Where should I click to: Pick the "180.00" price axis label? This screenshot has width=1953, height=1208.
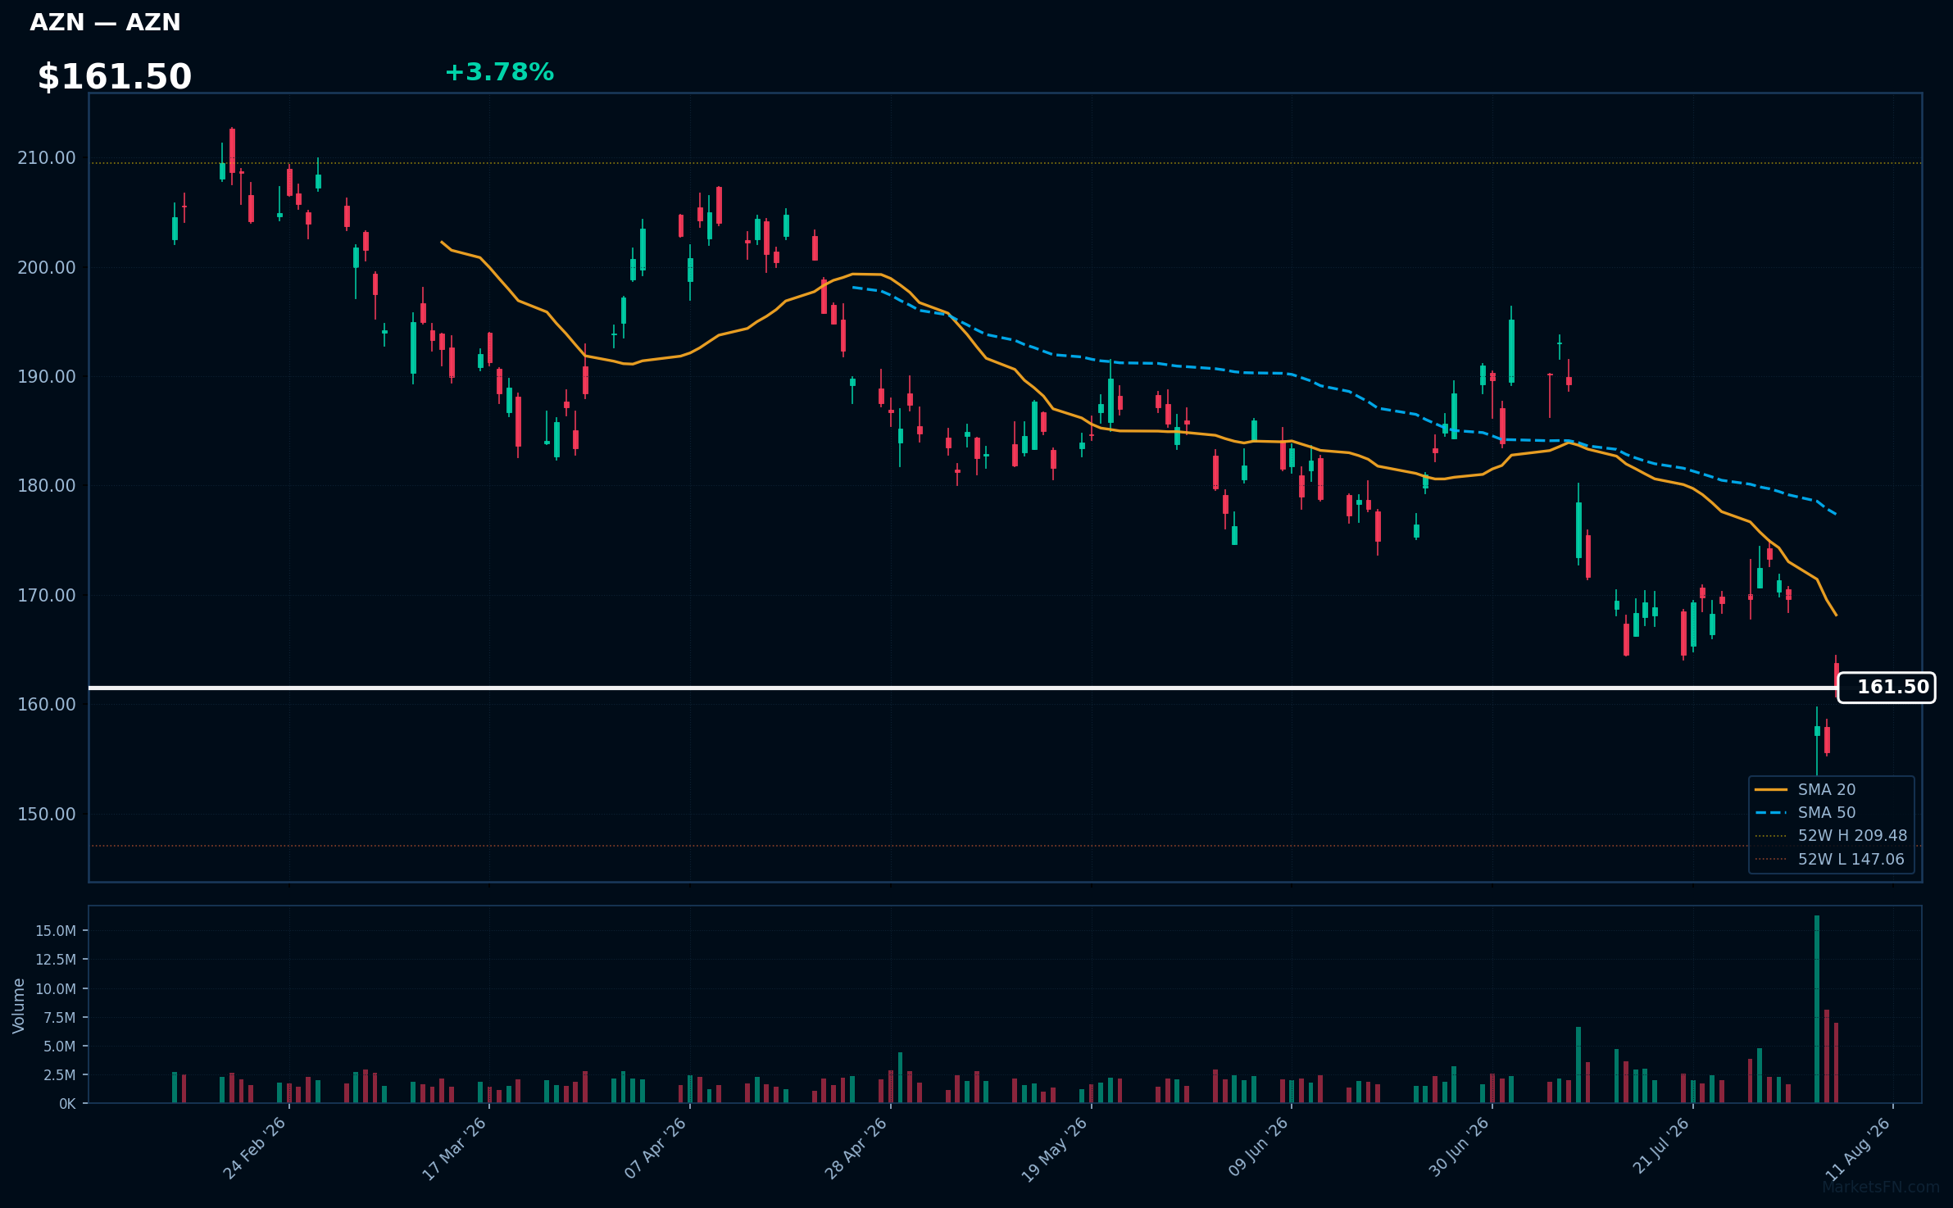click(47, 485)
